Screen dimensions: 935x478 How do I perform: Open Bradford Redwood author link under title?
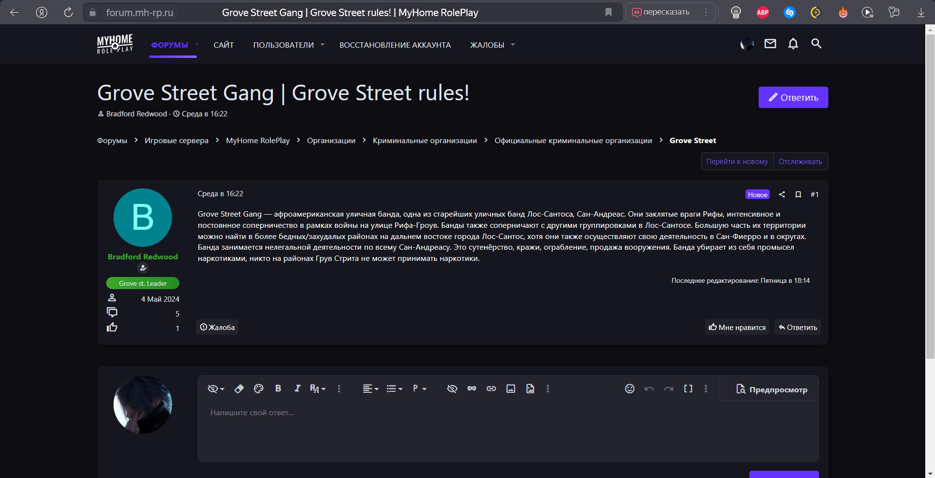point(136,114)
